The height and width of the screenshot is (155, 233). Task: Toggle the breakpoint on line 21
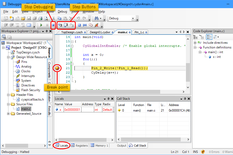pyautogui.click(x=57, y=68)
